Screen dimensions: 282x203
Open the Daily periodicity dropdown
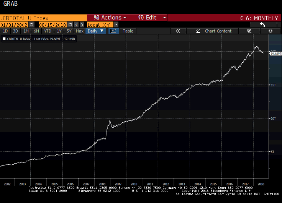96,31
